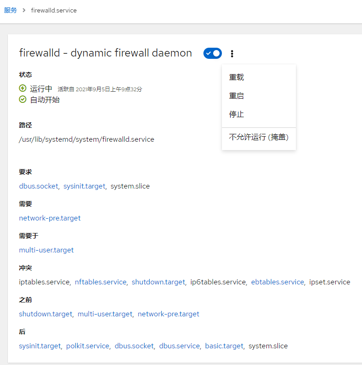Select 不允许运行 (掩盖) menu entry
The height and width of the screenshot is (365, 362).
pos(259,137)
